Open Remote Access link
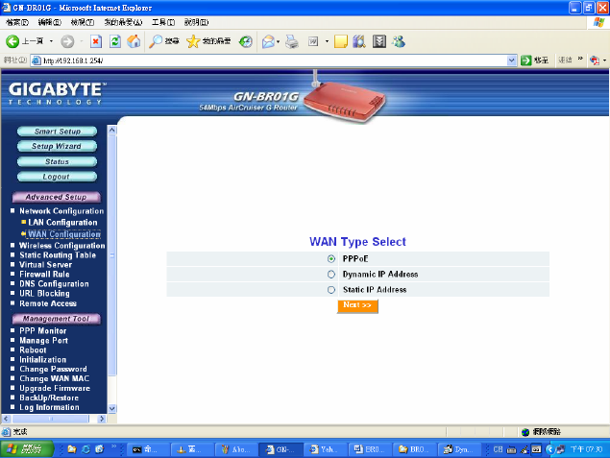This screenshot has width=610, height=458. [x=48, y=303]
